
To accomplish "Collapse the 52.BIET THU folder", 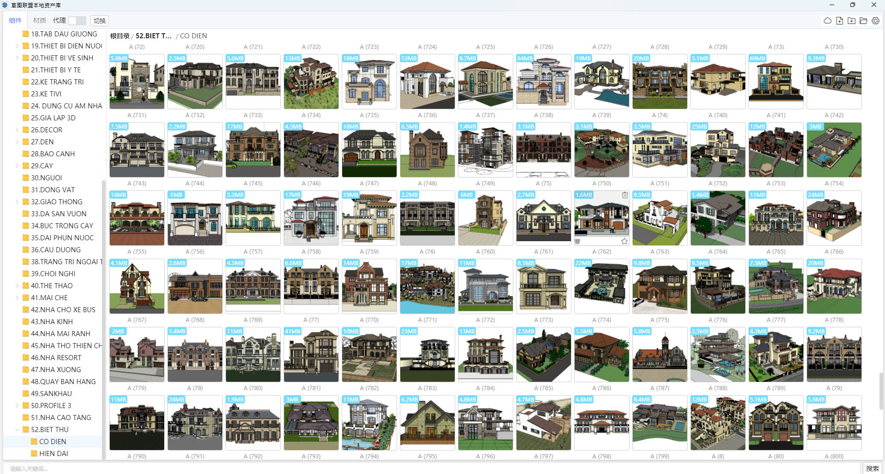I will coord(17,429).
